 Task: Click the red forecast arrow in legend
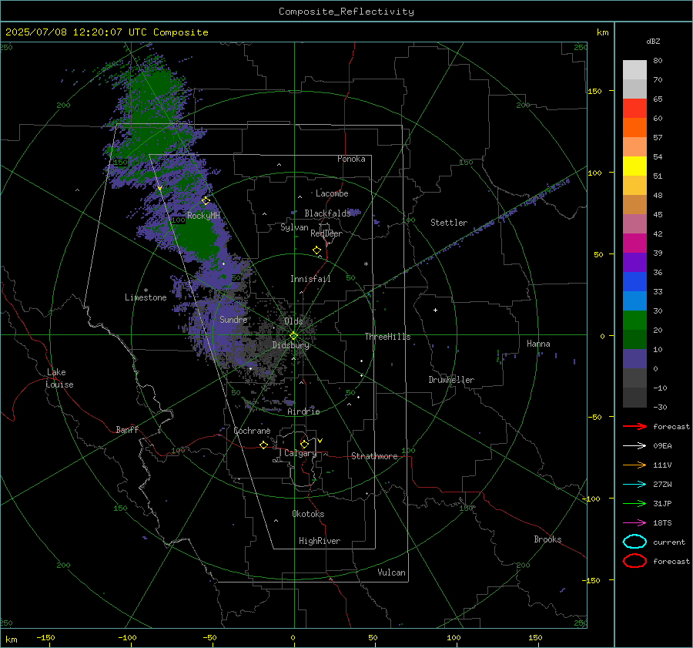tap(634, 426)
